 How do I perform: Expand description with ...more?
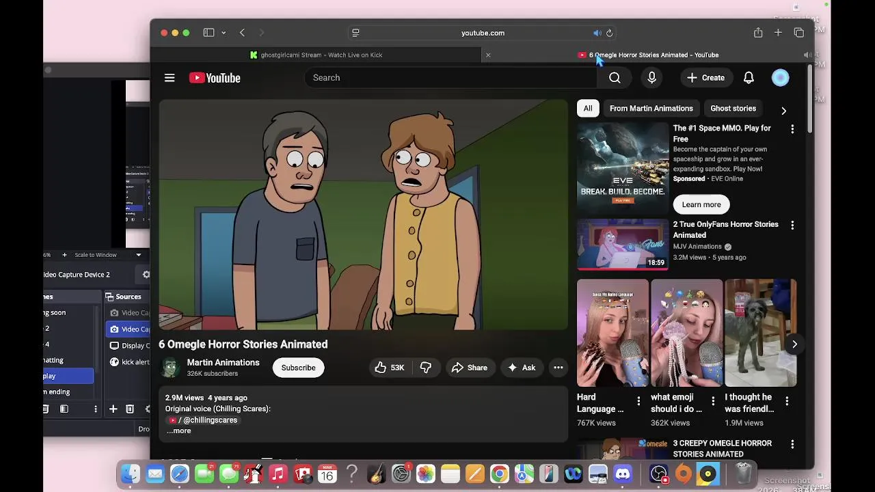[x=178, y=431]
